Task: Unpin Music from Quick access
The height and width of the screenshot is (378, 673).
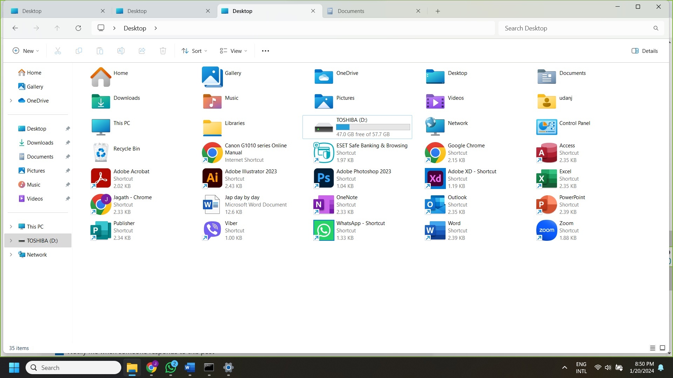Action: pos(68,184)
